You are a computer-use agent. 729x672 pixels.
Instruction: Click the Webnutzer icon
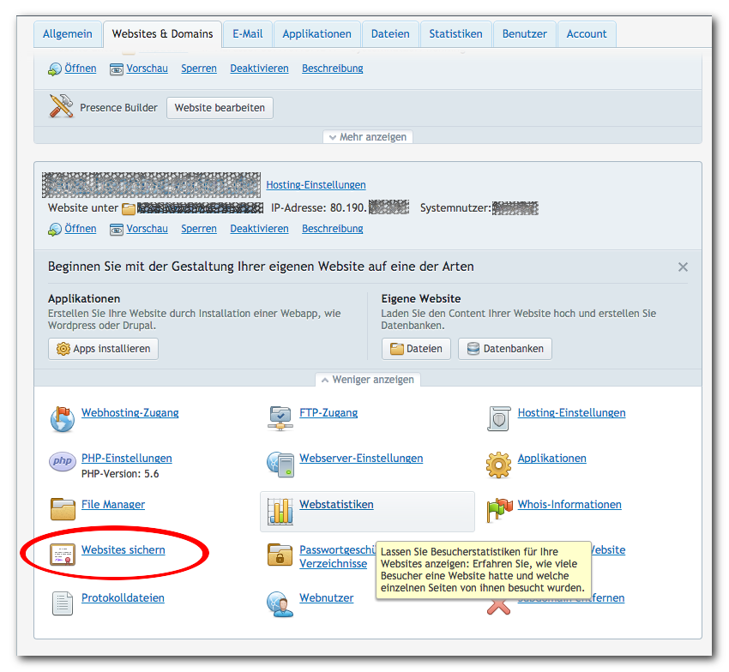pyautogui.click(x=280, y=603)
